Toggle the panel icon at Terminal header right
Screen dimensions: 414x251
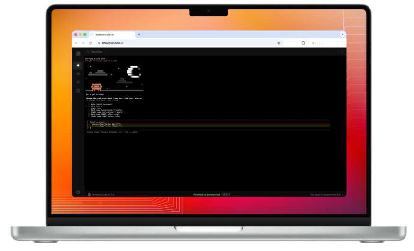(342, 52)
